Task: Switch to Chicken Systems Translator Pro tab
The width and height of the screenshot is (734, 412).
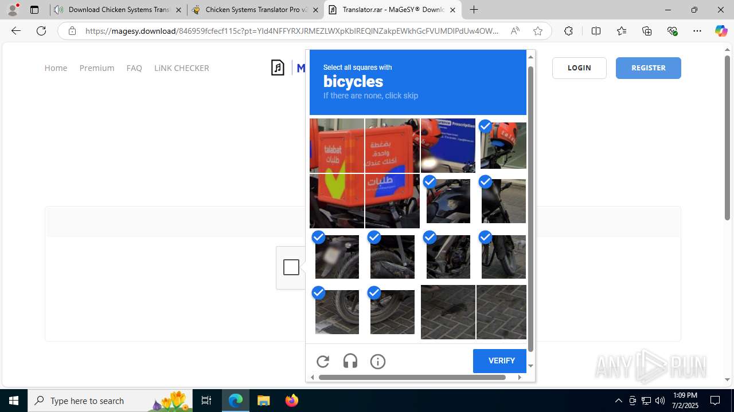Action: point(256,10)
